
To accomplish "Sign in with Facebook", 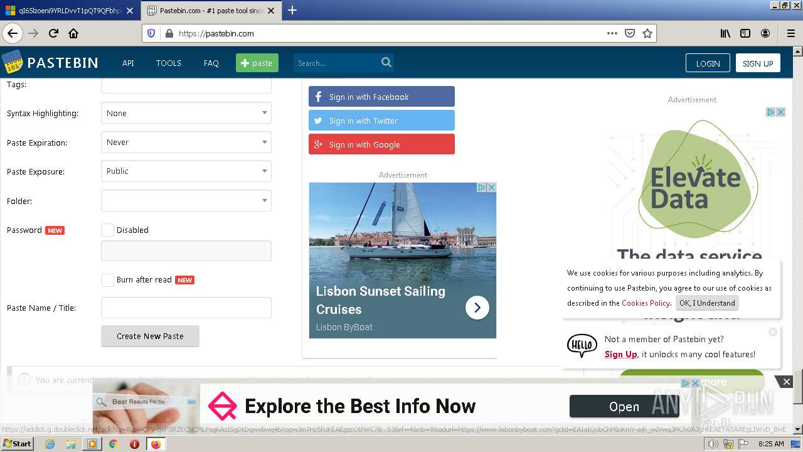I will (x=381, y=97).
